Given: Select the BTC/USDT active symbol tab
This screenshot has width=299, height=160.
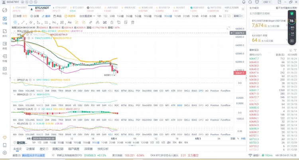Looking at the screenshot, I should pos(39,9).
